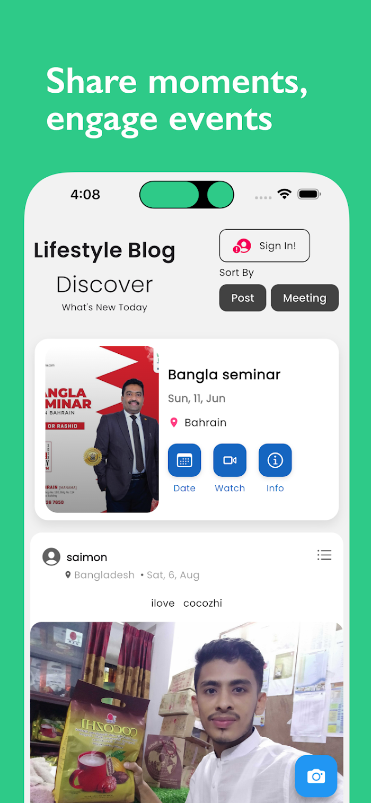Click the Sign In! button
This screenshot has height=803, width=371.
coord(264,246)
